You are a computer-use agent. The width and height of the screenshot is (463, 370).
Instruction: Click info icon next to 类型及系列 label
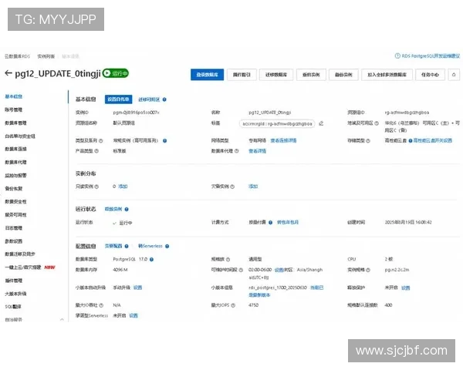click(100, 141)
